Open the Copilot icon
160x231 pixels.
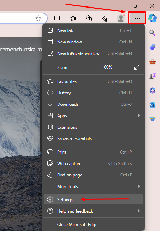(152, 18)
